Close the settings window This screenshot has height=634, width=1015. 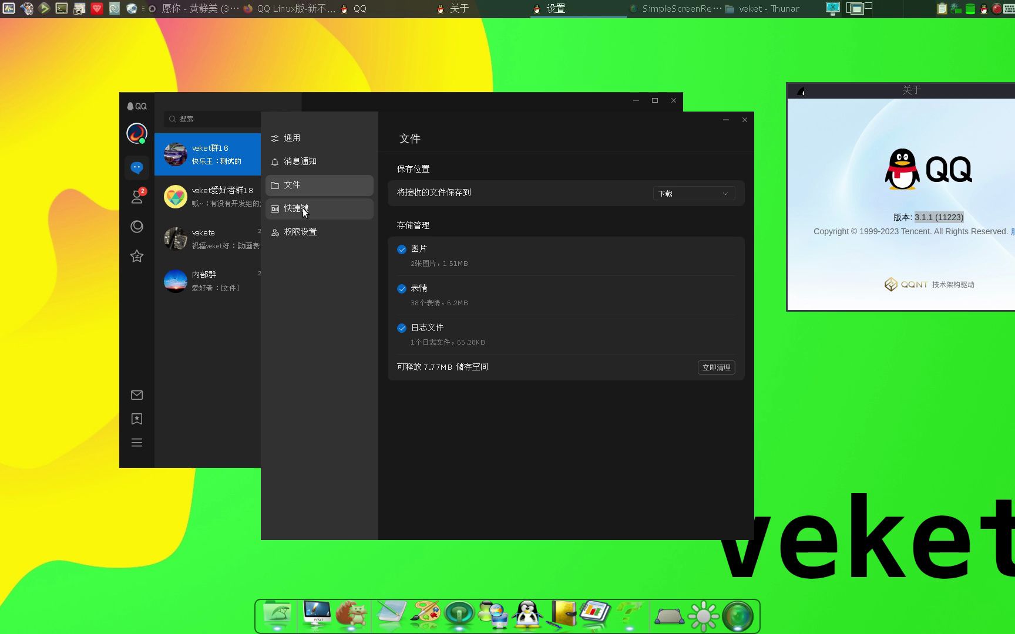click(x=745, y=120)
